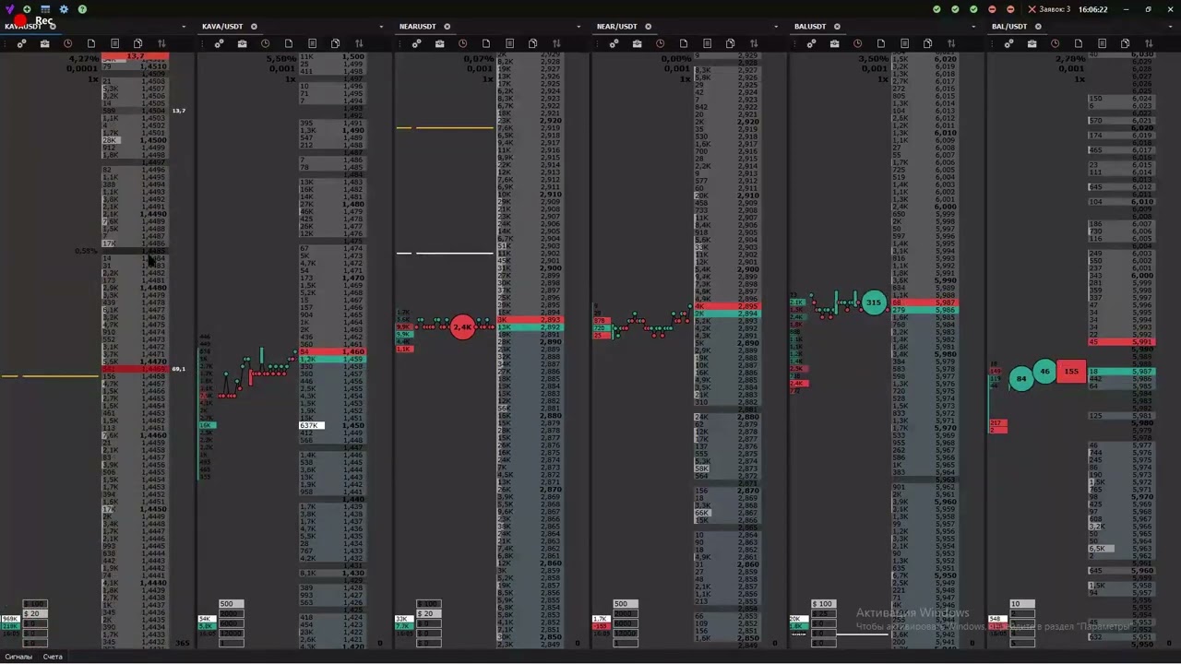Click KAVA/USDT panel list document icon
This screenshot has width=1181, height=664.
click(312, 43)
